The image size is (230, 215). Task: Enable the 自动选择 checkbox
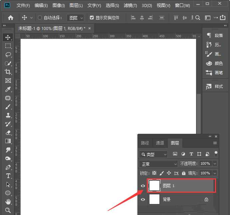[40, 18]
